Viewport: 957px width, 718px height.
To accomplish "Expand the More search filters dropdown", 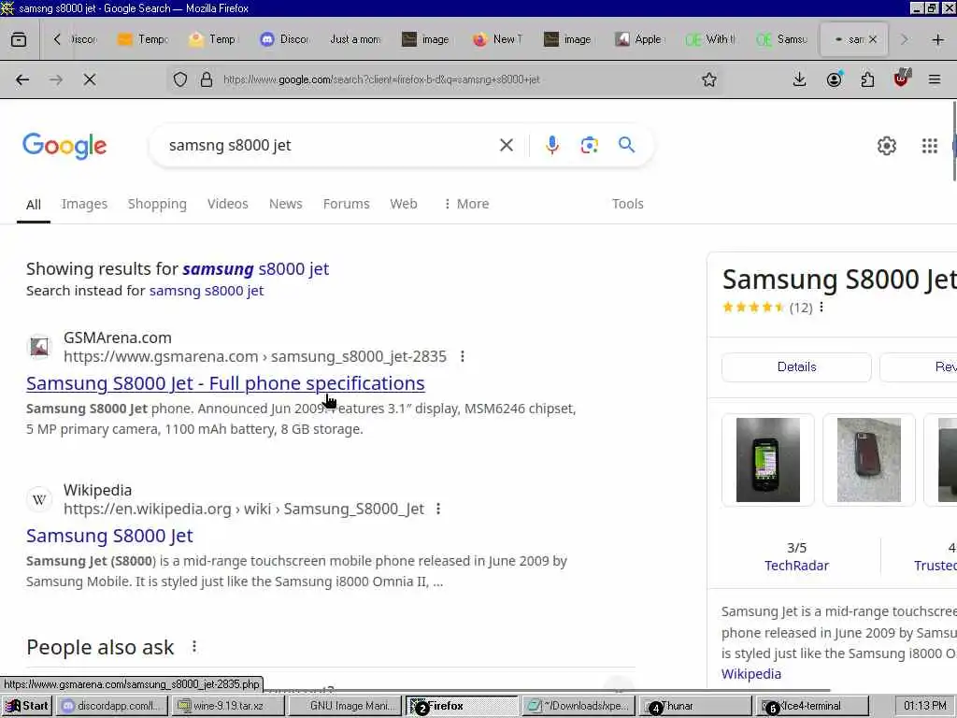I will (x=466, y=204).
